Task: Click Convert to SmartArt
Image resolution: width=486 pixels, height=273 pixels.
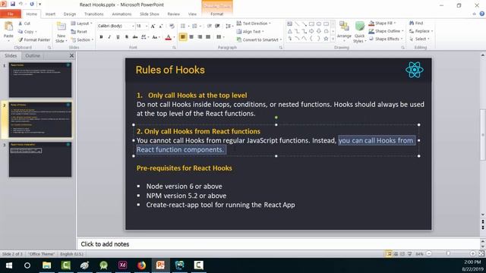Action: [260, 40]
